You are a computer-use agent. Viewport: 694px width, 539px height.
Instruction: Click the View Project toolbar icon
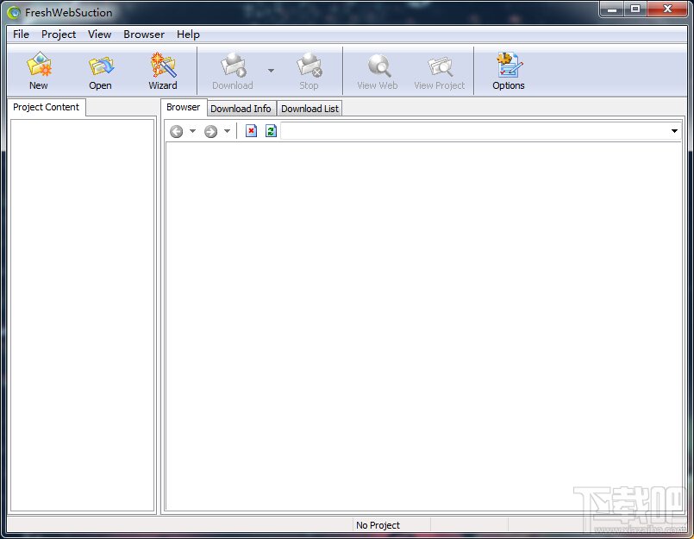[x=440, y=72]
